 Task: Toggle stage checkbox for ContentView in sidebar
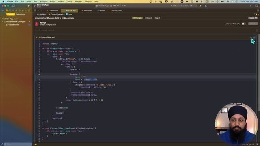(29, 25)
